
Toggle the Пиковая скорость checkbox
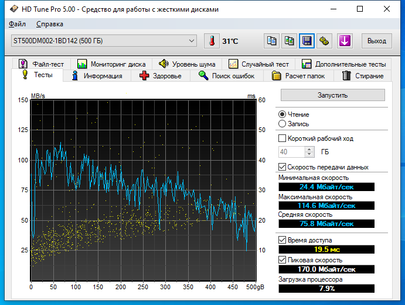283,260
